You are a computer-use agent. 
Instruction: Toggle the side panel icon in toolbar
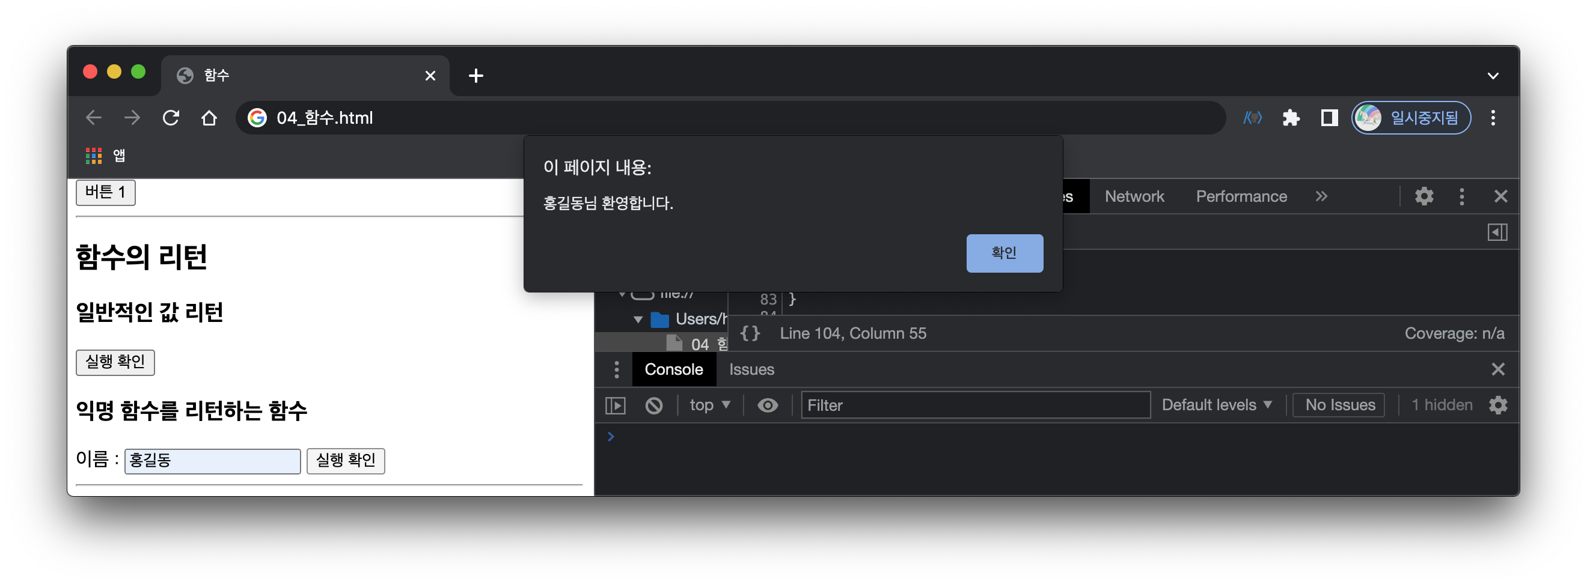pos(1329,118)
